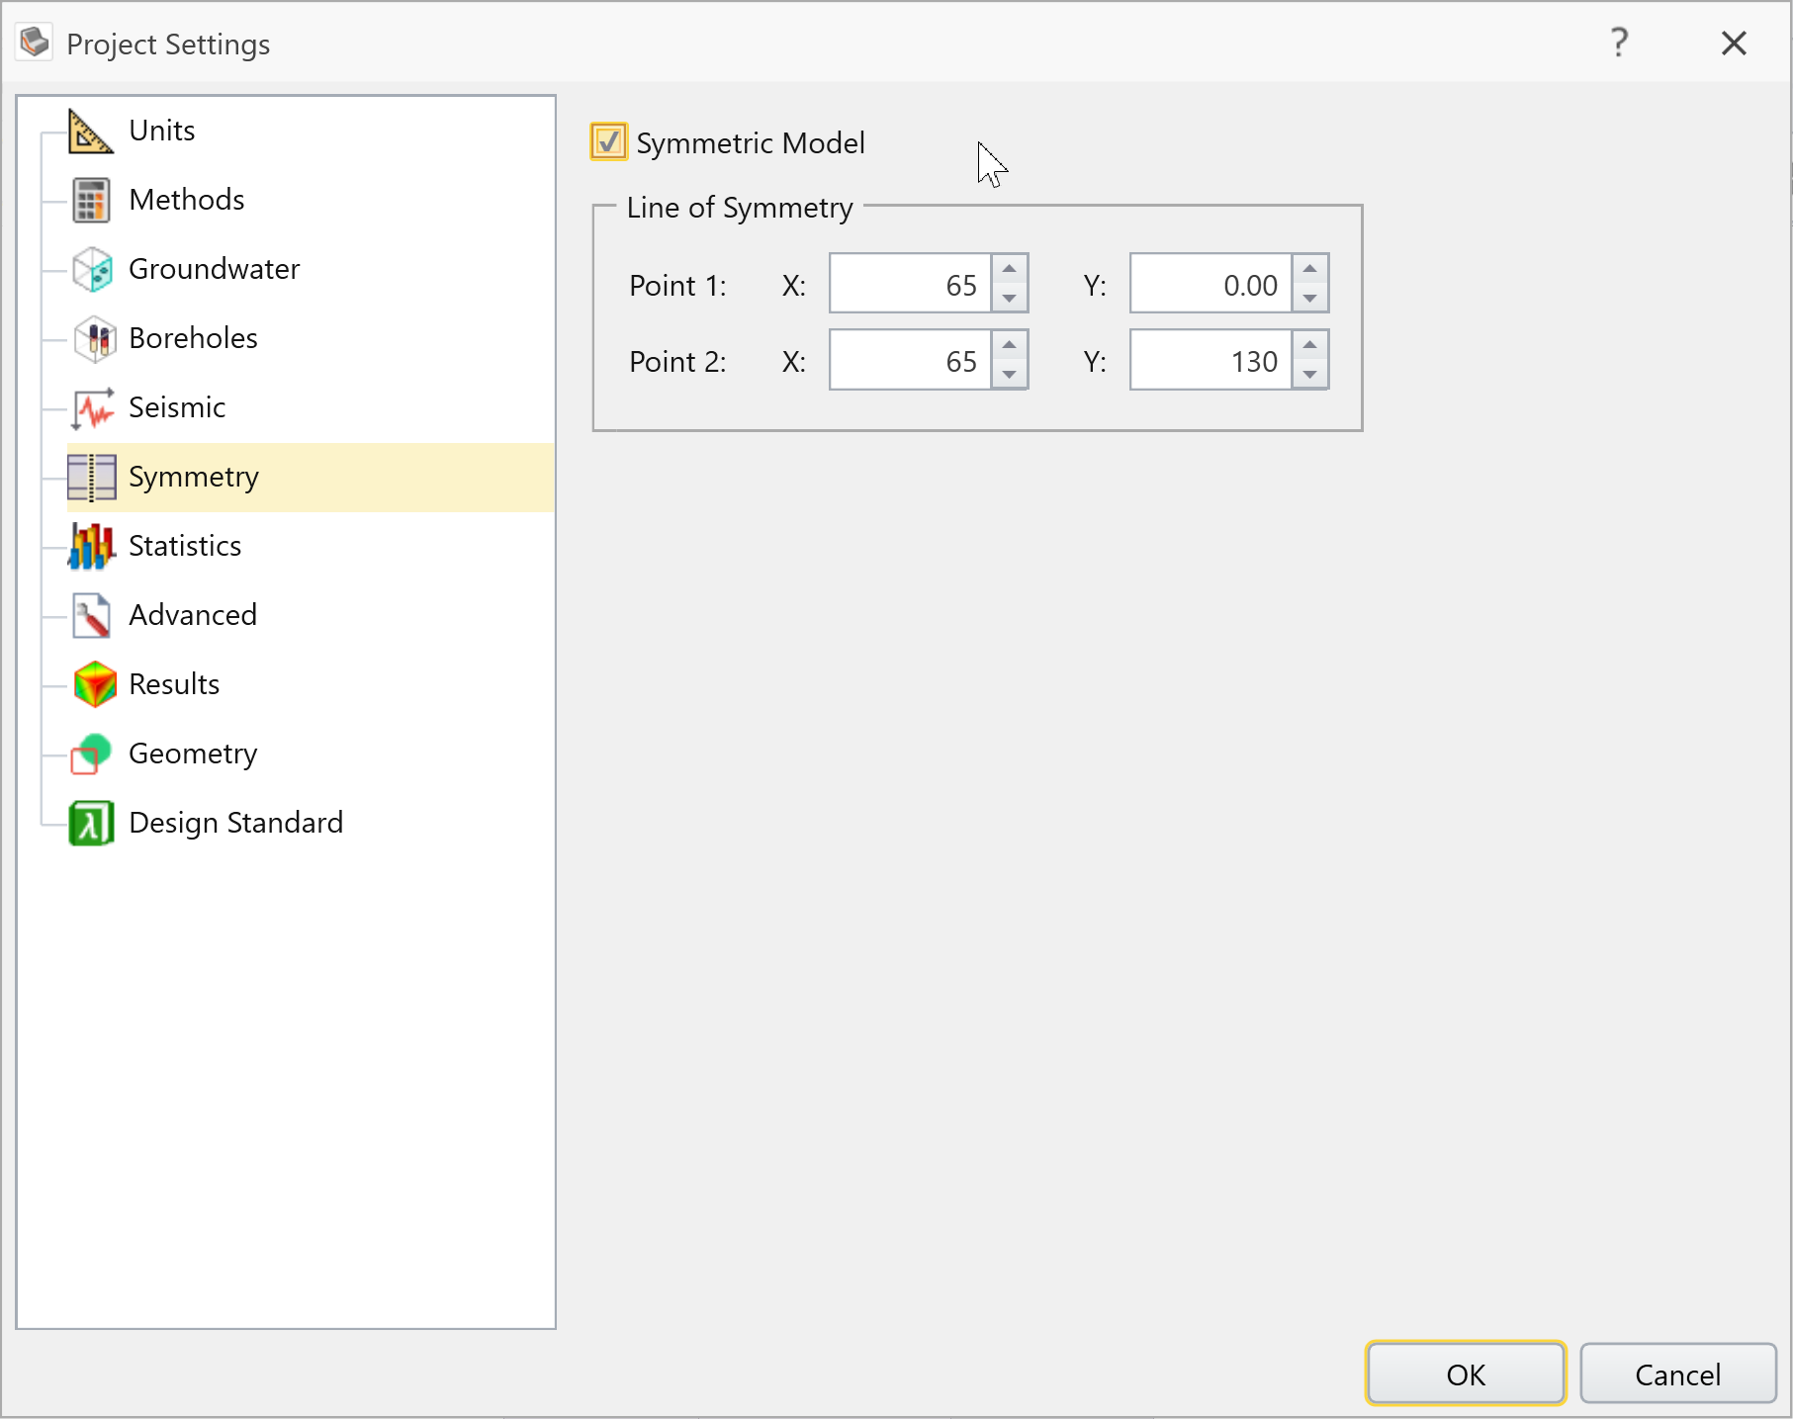
Task: Select the Symmetry settings entry
Action: click(x=311, y=477)
